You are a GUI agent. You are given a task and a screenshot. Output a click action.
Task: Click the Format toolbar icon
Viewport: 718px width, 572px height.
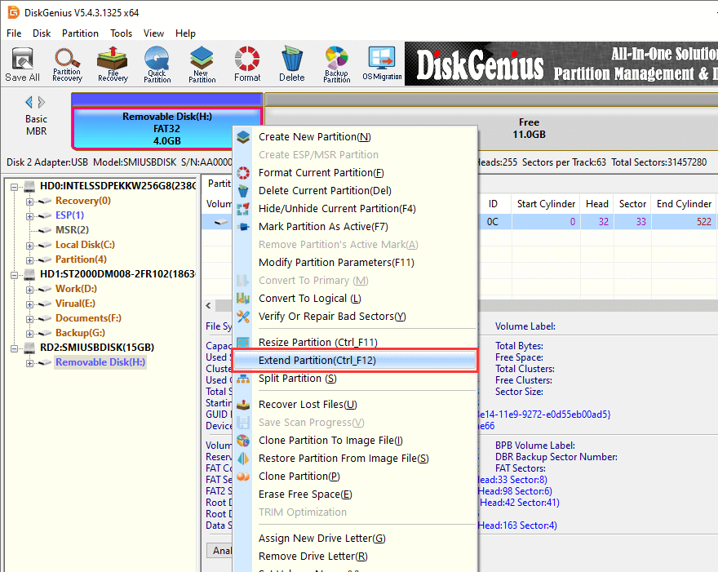click(x=247, y=64)
